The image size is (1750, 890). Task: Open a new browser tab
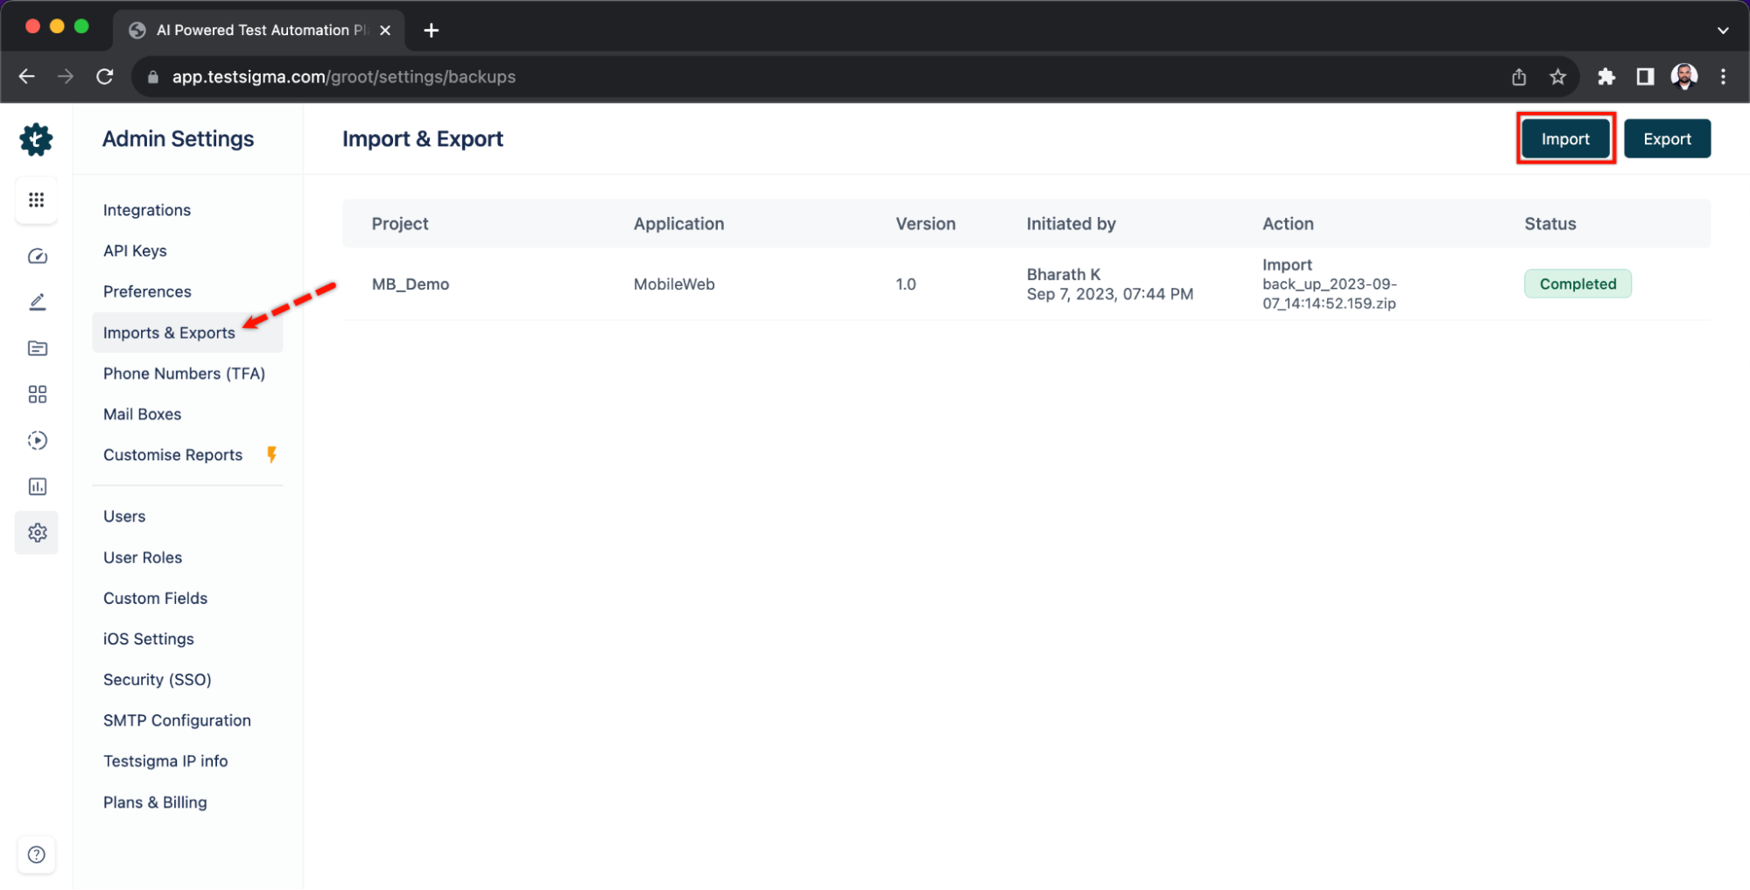pos(431,31)
